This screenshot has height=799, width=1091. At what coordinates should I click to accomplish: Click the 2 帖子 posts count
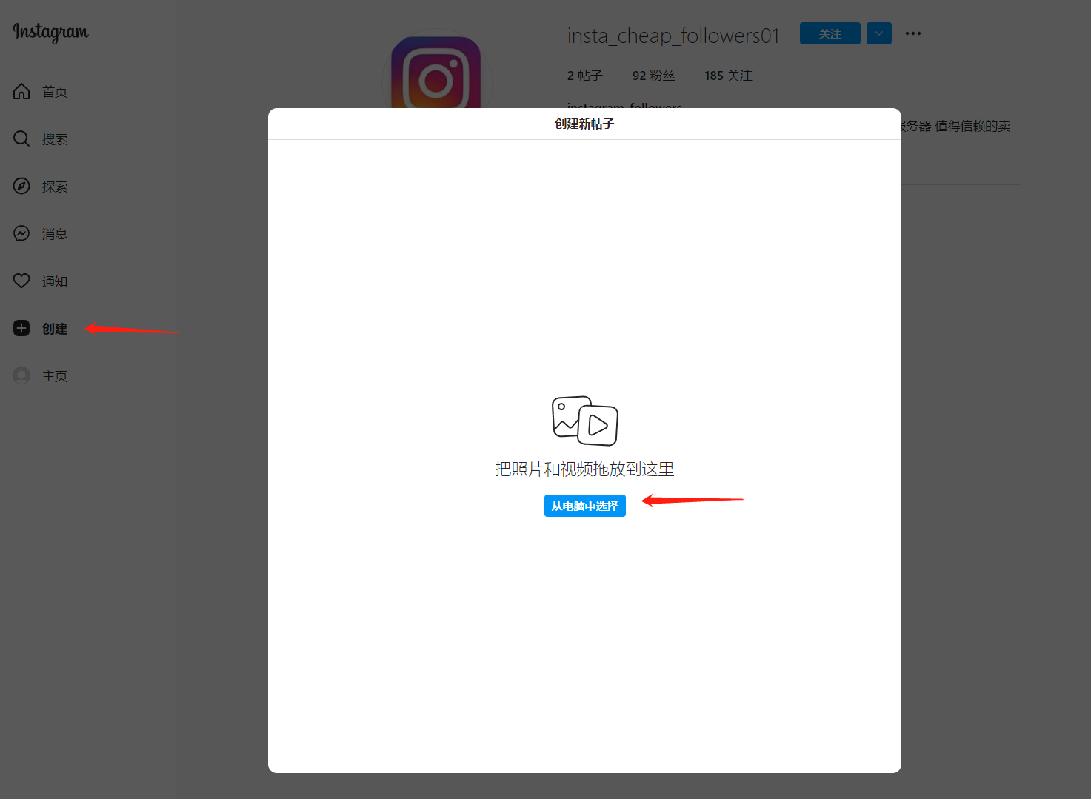click(x=585, y=76)
